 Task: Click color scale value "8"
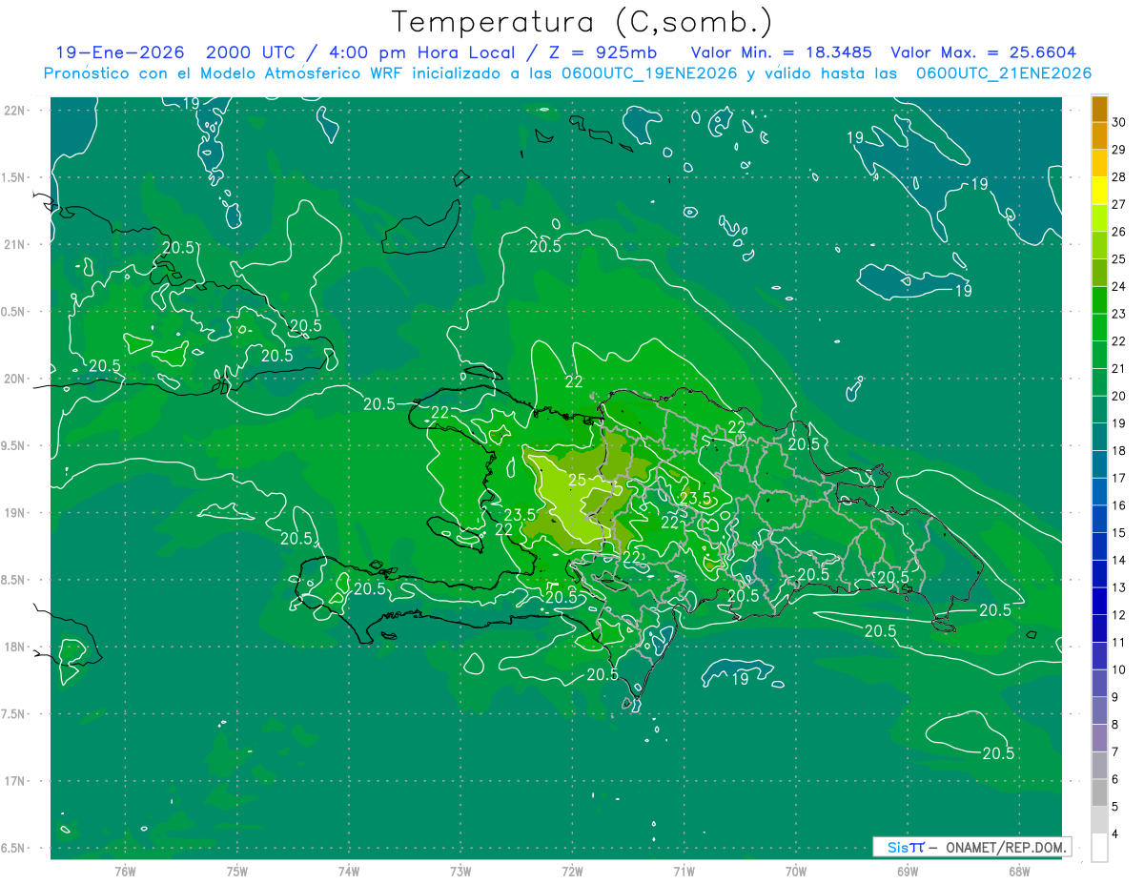pos(1116,725)
